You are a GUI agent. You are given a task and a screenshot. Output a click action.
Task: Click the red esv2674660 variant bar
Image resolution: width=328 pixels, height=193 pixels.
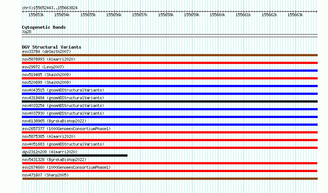click(x=170, y=171)
